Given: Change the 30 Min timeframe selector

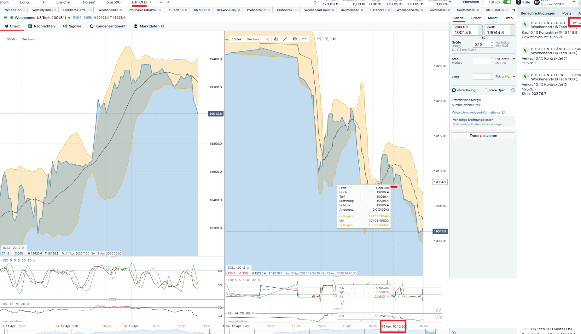Looking at the screenshot, I should [12, 39].
